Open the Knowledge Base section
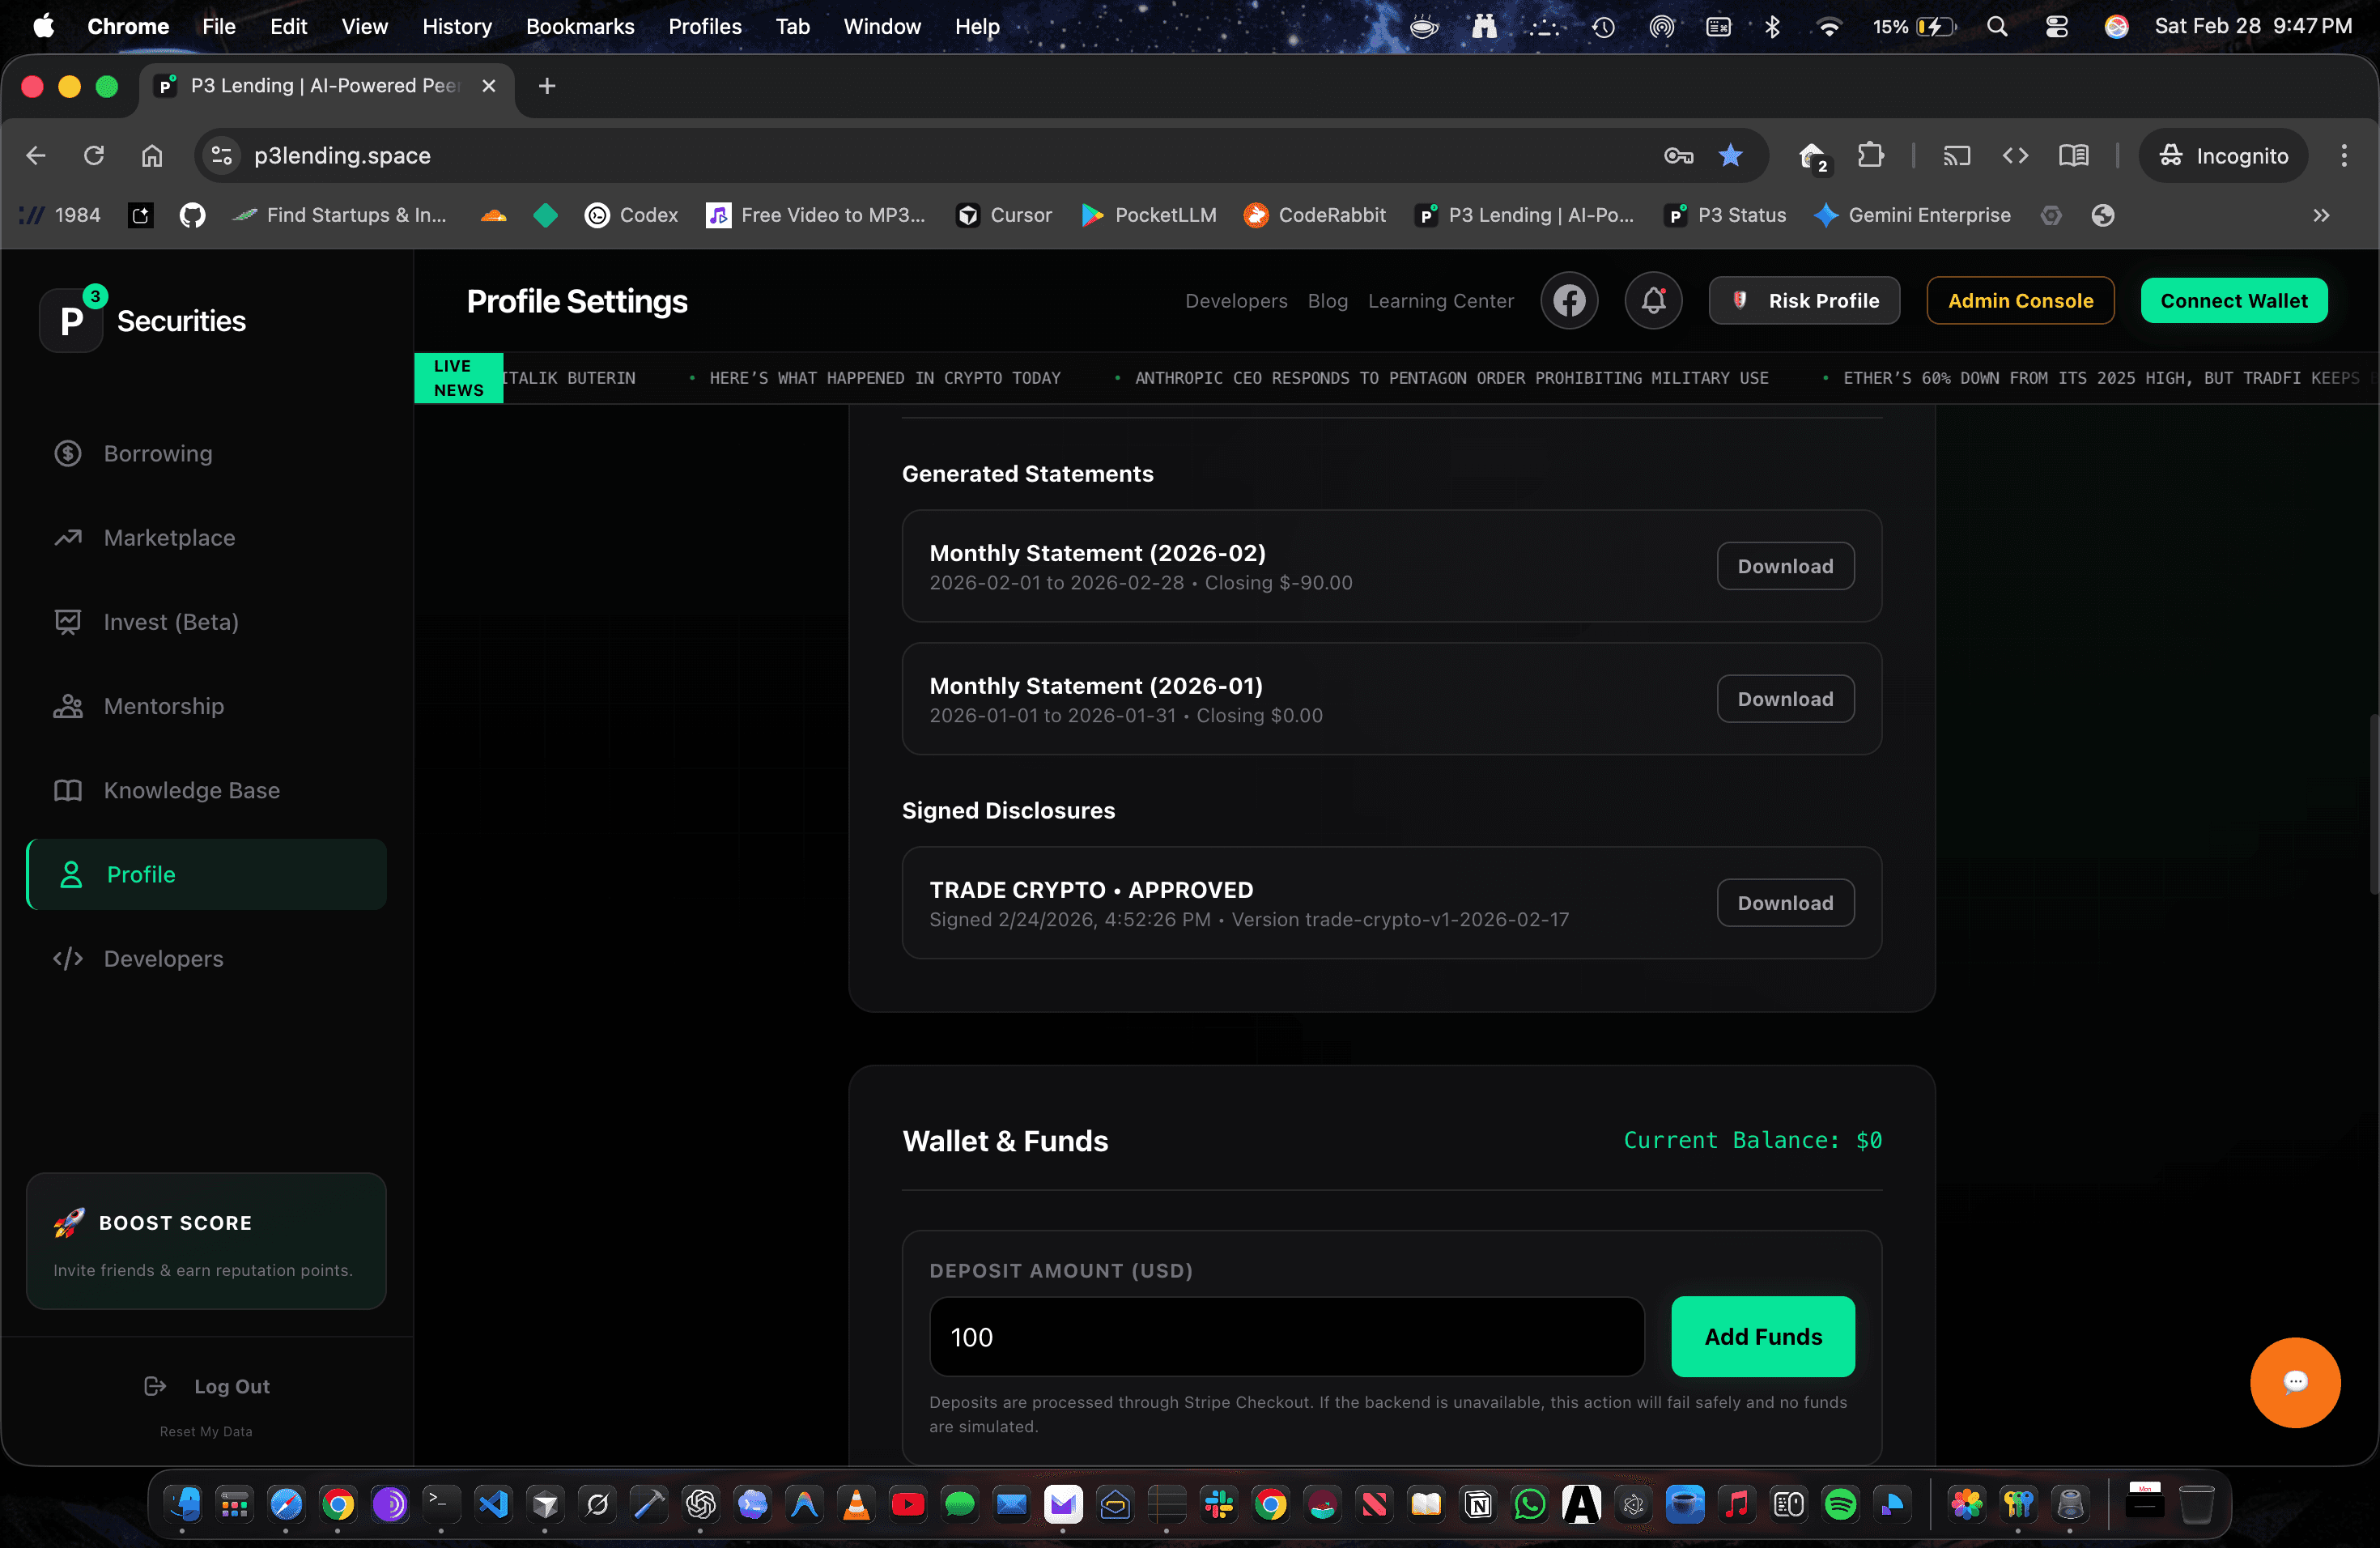Image resolution: width=2380 pixels, height=1548 pixels. 191,790
